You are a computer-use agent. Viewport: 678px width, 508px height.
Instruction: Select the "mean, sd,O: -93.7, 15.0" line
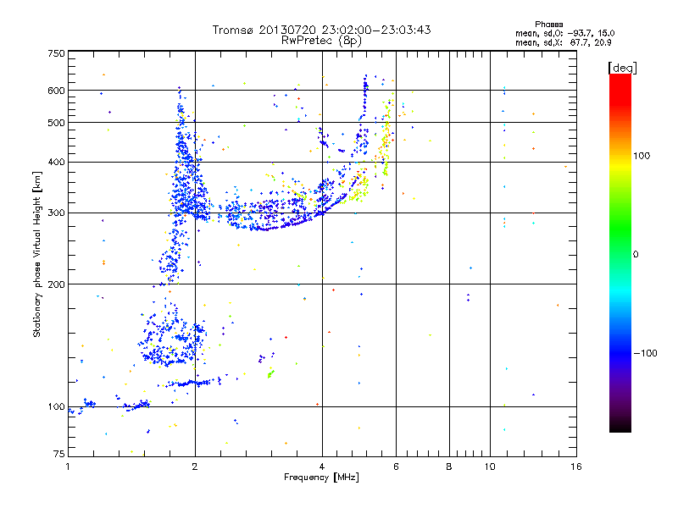coord(564,33)
